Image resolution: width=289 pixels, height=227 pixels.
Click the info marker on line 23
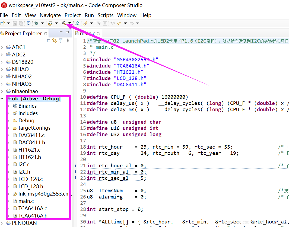(x=75, y=178)
